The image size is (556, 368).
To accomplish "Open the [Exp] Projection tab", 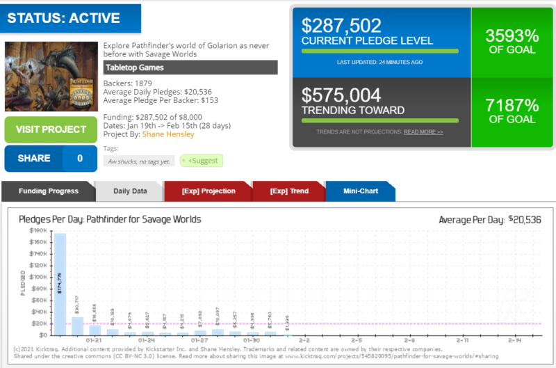I will pyautogui.click(x=208, y=191).
